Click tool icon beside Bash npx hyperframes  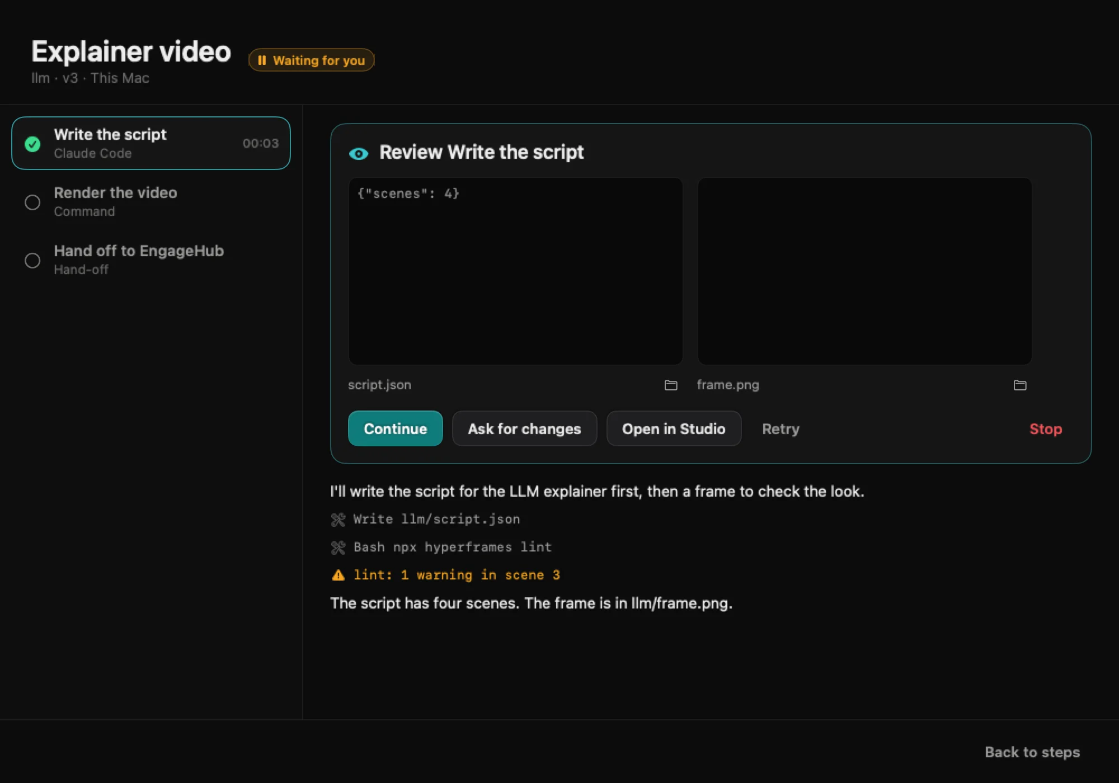pyautogui.click(x=338, y=548)
